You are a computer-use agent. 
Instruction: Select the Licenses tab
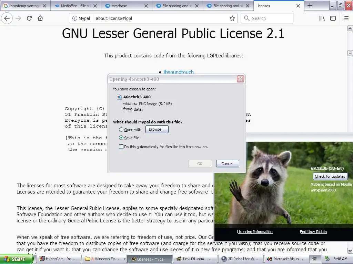[276, 6]
